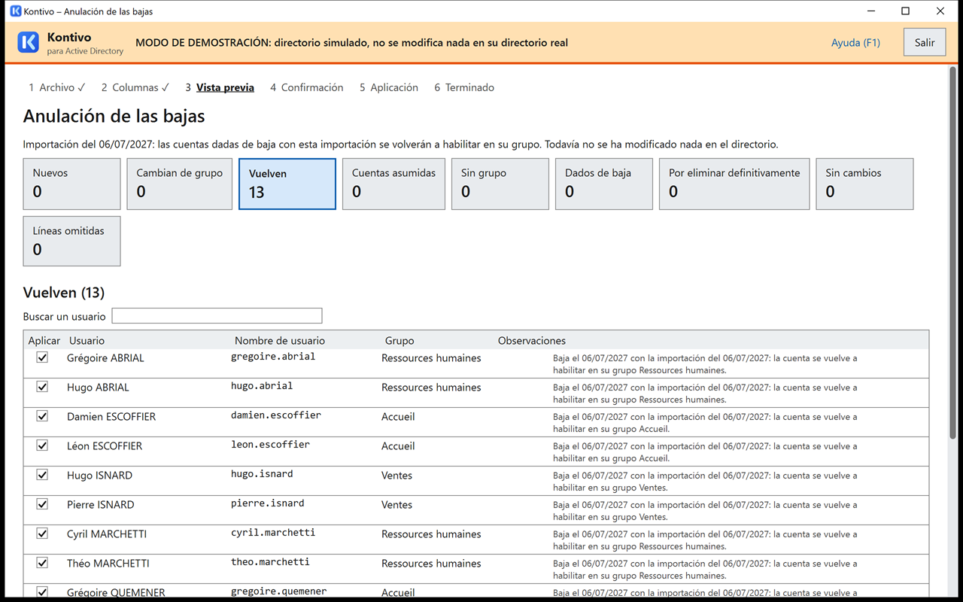
Task: Toggle the Cyril MARCHETTI checkbox
Action: [42, 534]
